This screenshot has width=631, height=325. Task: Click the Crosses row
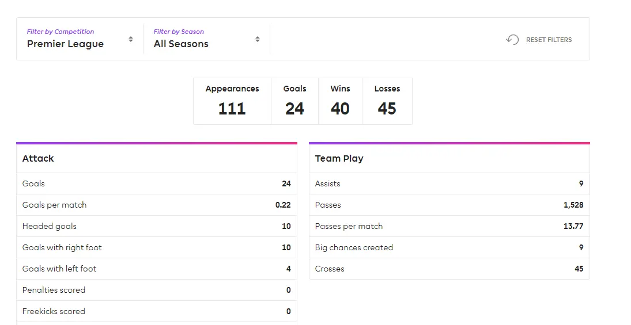(x=449, y=269)
